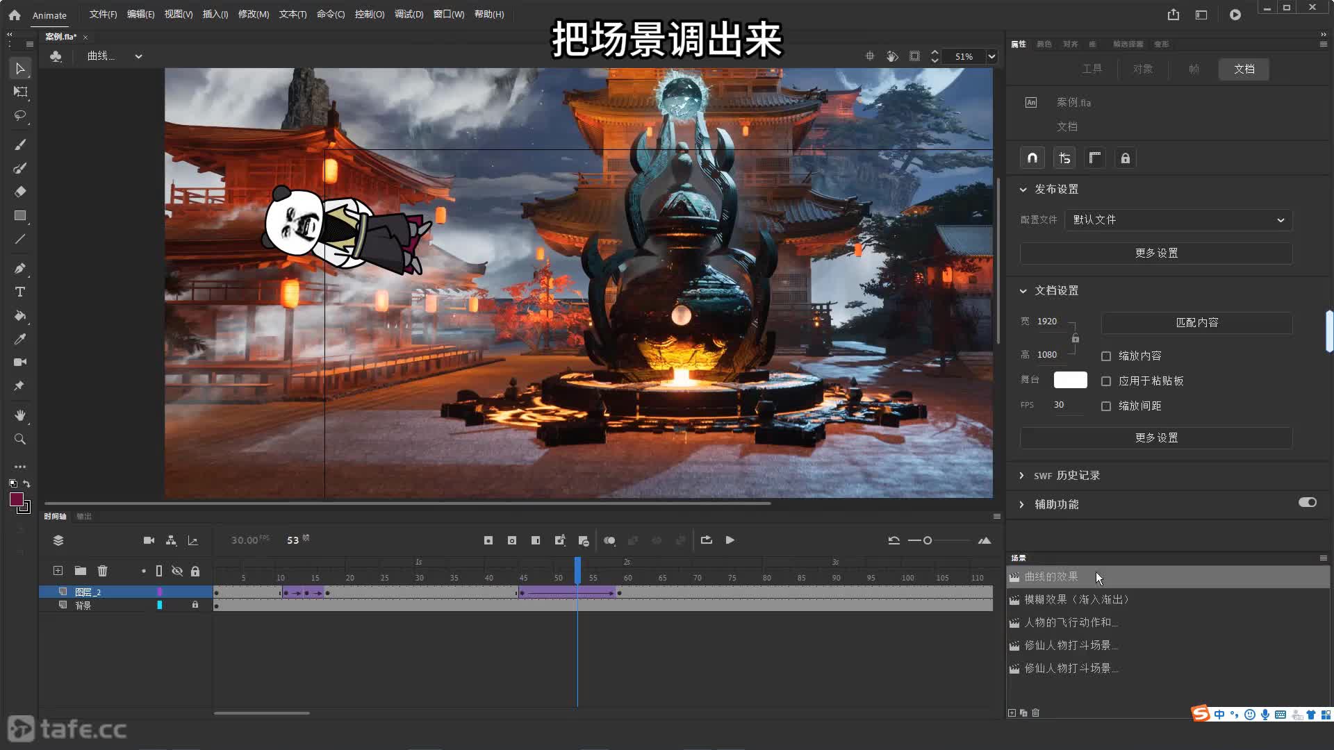Select the Pen tool

[x=19, y=268]
